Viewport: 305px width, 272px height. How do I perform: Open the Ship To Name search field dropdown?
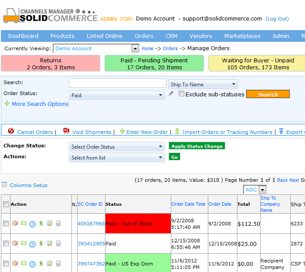point(203,84)
